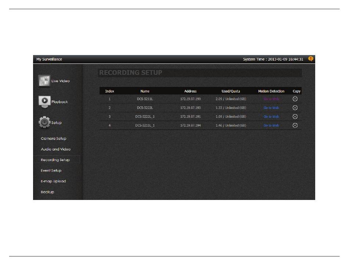
Task: Click quota value 1.69 / Unlimited (GB)
Action: 231,116
